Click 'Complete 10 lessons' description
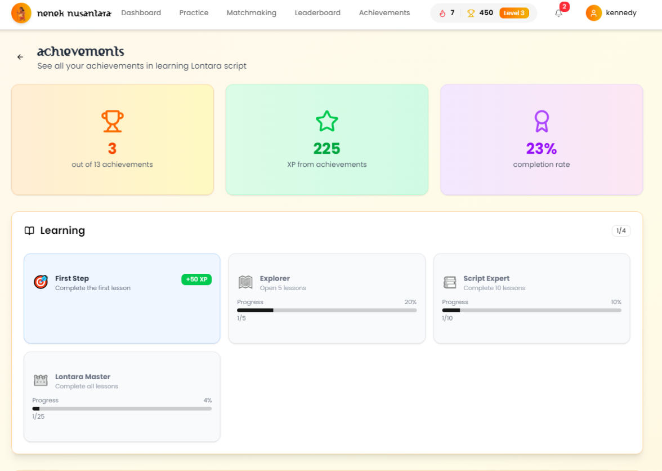This screenshot has width=662, height=471. point(494,288)
